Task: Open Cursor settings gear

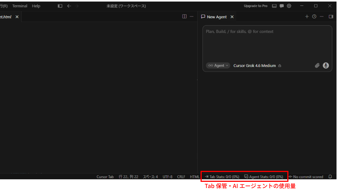Action: click(x=289, y=6)
